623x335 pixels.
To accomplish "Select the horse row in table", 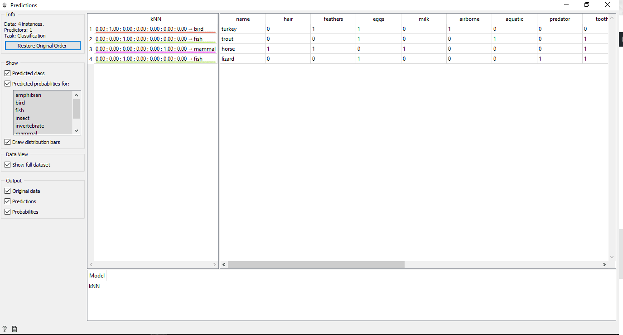I will click(x=228, y=49).
